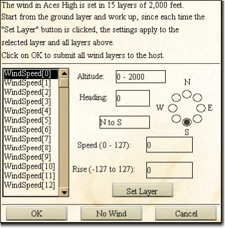Image resolution: width=225 pixels, height=228 pixels.
Task: Click the Speed (0 - 127) input field
Action: (169, 145)
